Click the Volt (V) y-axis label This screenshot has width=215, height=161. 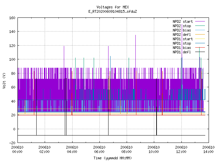point(4,81)
